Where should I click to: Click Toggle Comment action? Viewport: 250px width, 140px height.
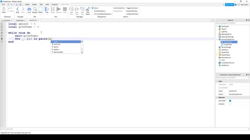pyautogui.click(x=132, y=8)
